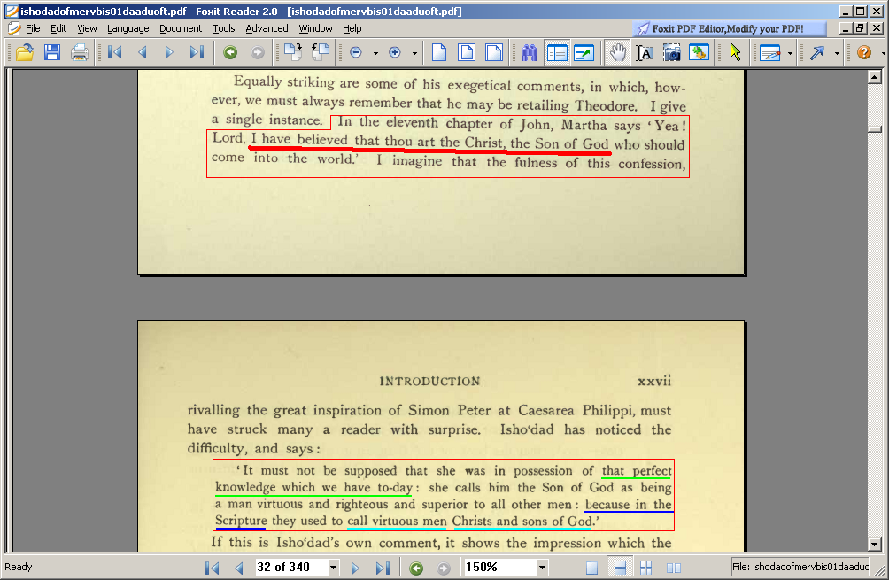
Task: Toggle facing pages layout in status bar
Action: tap(674, 568)
